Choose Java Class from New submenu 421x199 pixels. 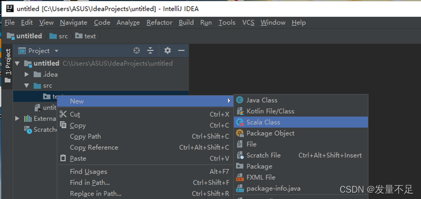301,100
